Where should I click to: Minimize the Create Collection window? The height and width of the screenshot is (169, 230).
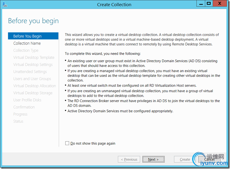tap(201, 4)
